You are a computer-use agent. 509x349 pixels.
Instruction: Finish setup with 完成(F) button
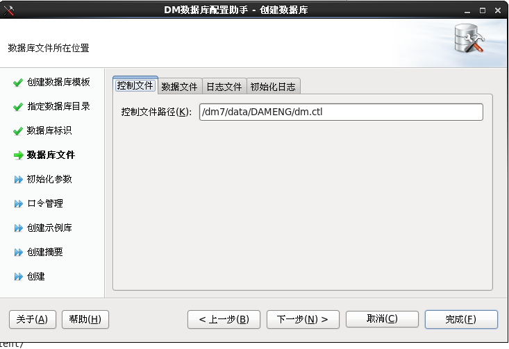coord(461,319)
